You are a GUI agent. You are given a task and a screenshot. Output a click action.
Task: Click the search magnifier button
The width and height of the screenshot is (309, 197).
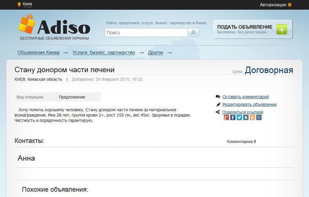(x=194, y=33)
